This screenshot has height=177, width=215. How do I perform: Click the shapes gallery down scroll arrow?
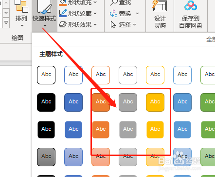point(6,13)
